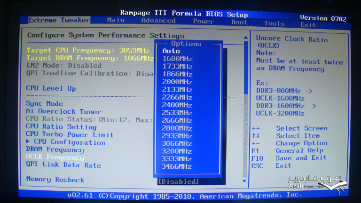Select CPU Ratio Setting
The width and height of the screenshot is (361, 203).
click(x=61, y=126)
